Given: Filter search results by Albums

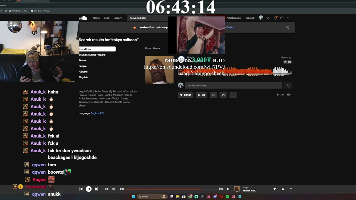Looking at the screenshot, I should pyautogui.click(x=83, y=72).
